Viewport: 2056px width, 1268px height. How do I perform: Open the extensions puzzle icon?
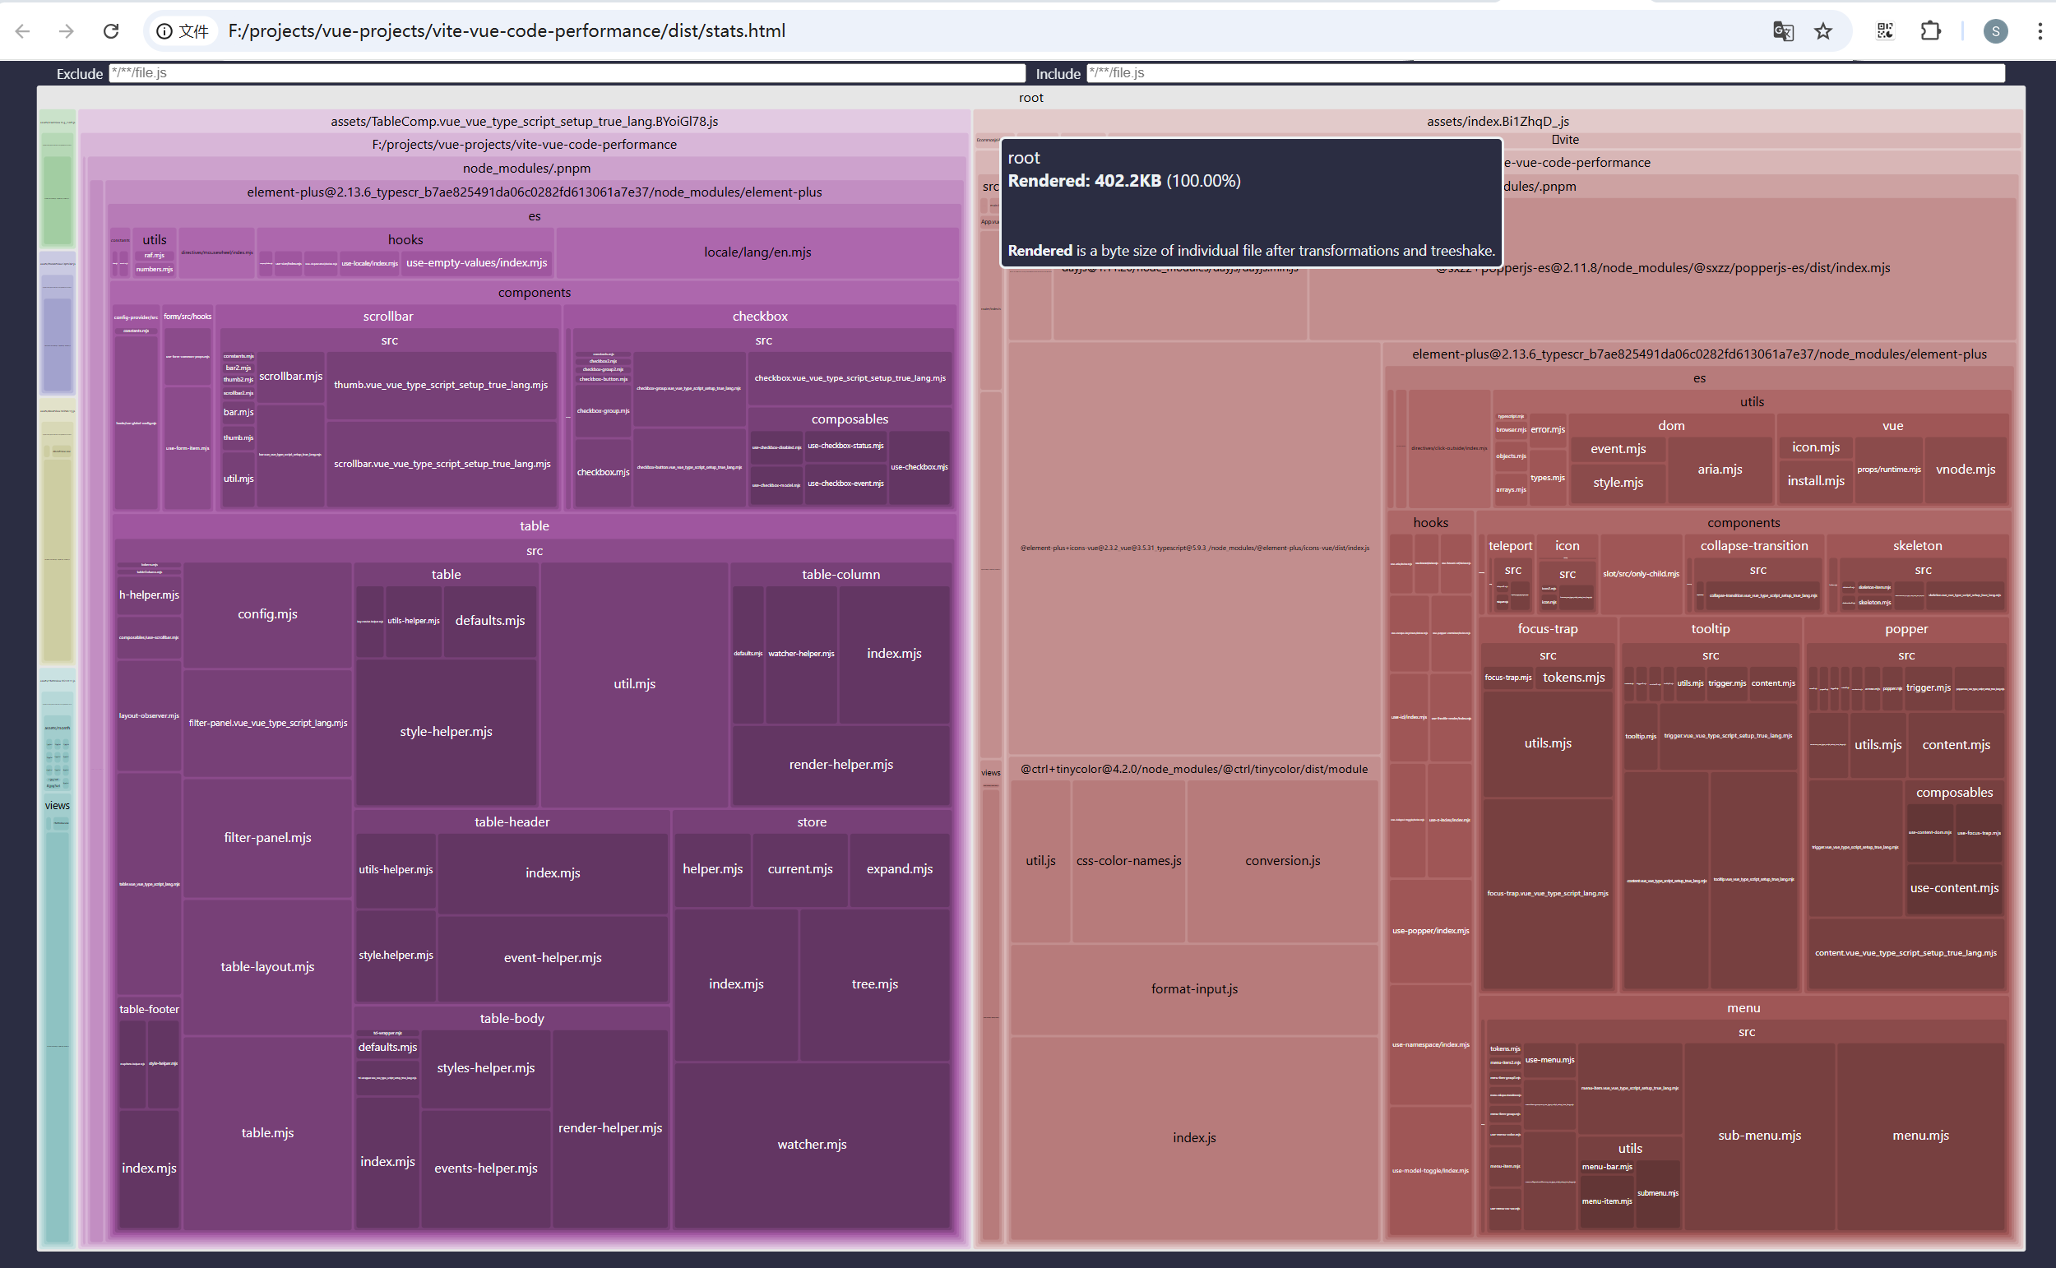coord(1930,31)
